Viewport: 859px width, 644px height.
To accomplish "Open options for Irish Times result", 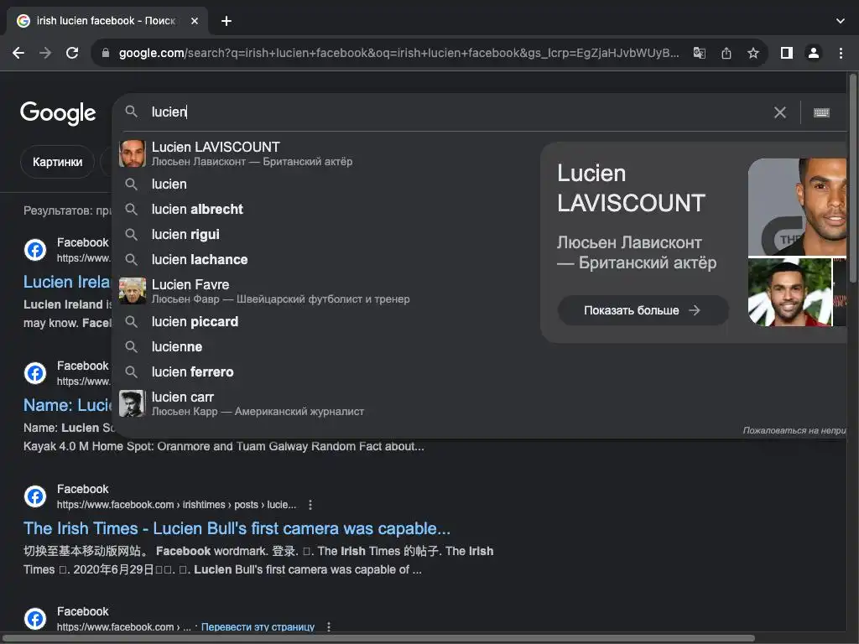I will [310, 505].
